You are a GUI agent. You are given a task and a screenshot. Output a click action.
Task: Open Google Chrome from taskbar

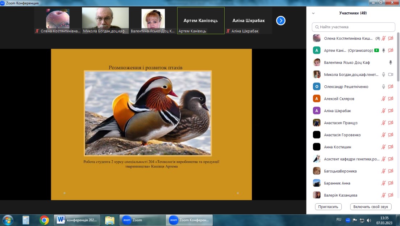[x=44, y=220]
